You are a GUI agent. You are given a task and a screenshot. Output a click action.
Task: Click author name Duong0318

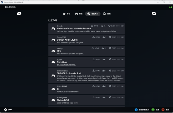[x=62, y=37]
